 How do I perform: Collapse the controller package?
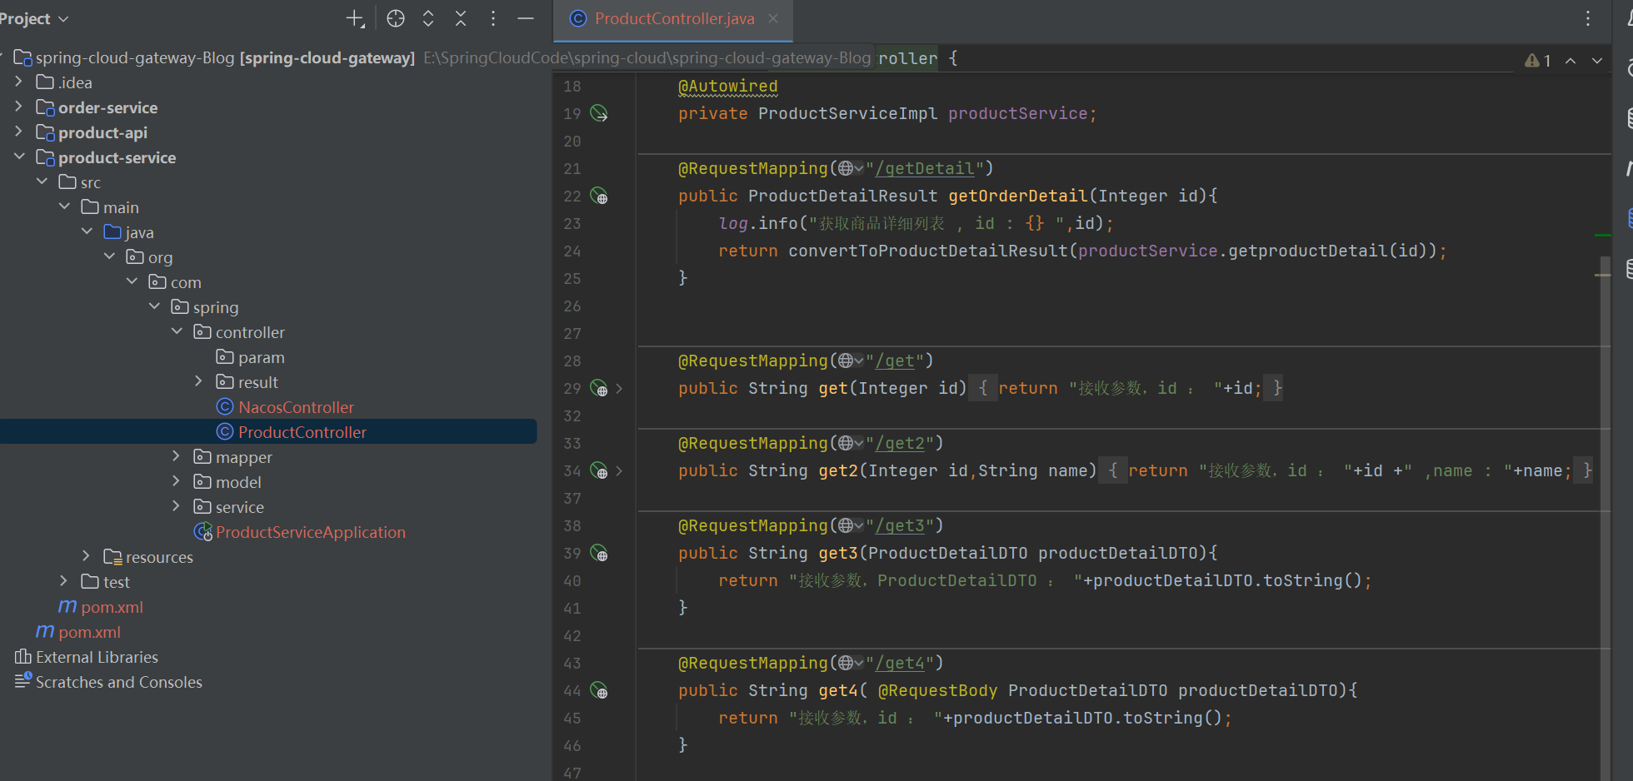[x=177, y=331]
